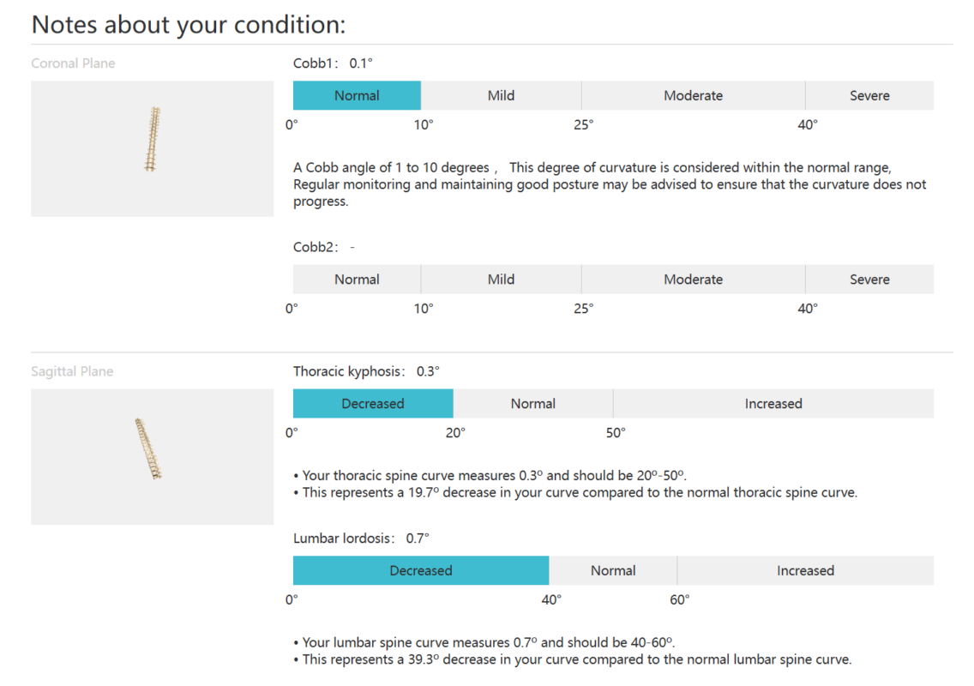974x686 pixels.
Task: Click the Normal segment of Thoracic kyphosis
Action: (533, 403)
